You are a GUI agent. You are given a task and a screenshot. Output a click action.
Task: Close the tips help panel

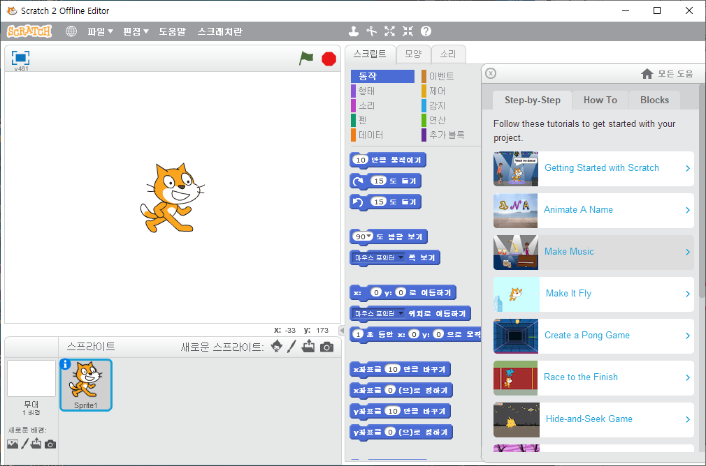pos(491,73)
